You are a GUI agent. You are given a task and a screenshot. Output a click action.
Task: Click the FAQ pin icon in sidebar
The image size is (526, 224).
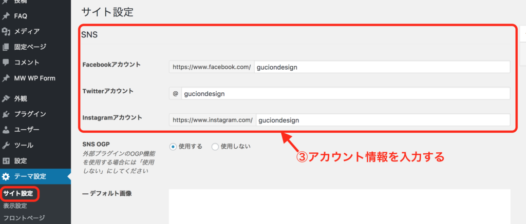6,15
